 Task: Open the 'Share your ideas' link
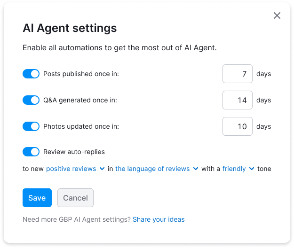[x=159, y=219]
